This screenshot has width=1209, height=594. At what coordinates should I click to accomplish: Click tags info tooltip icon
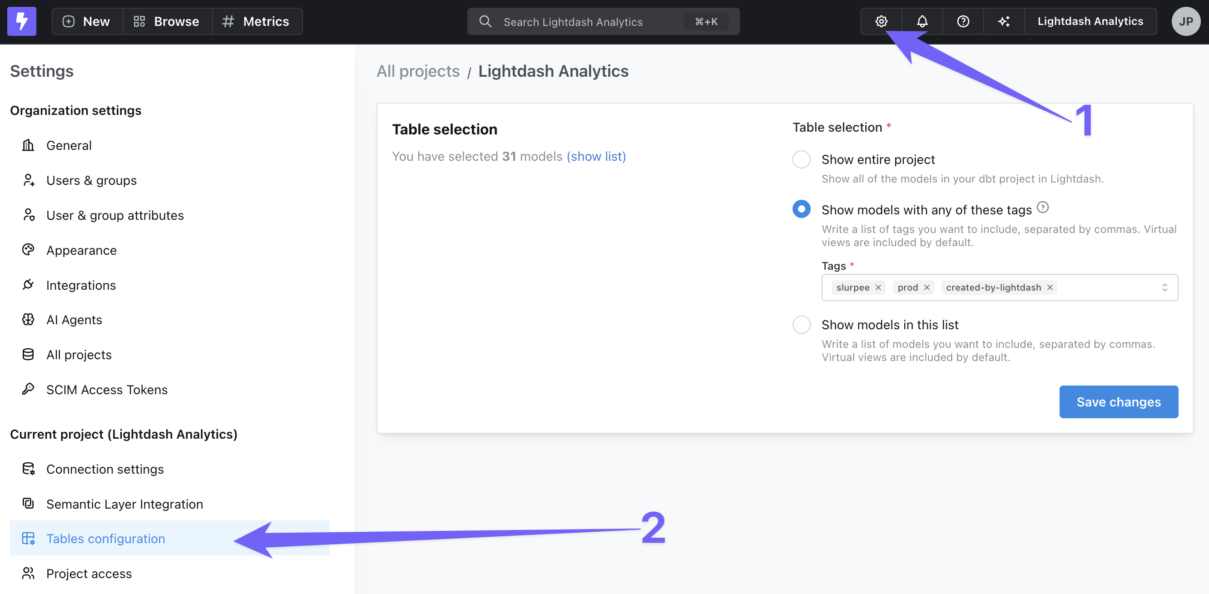pyautogui.click(x=1042, y=207)
